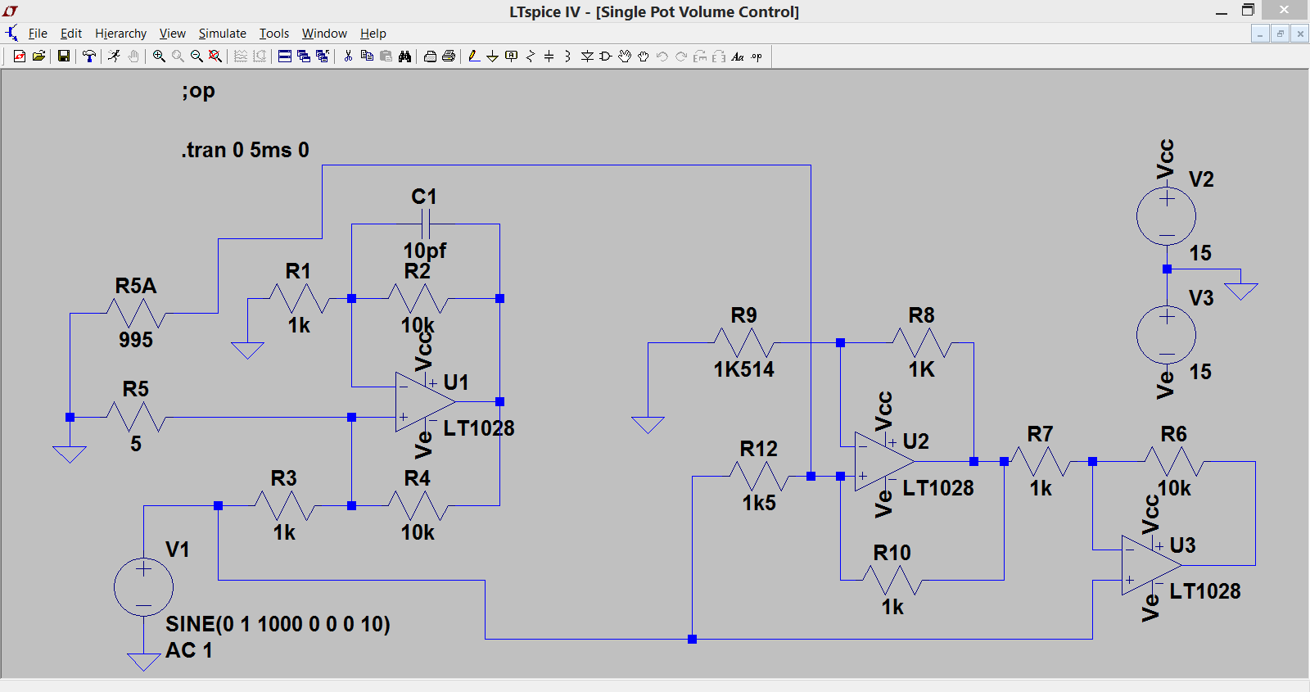Image resolution: width=1310 pixels, height=692 pixels.
Task: Click the U3 op-amp label
Action: coord(1182,545)
